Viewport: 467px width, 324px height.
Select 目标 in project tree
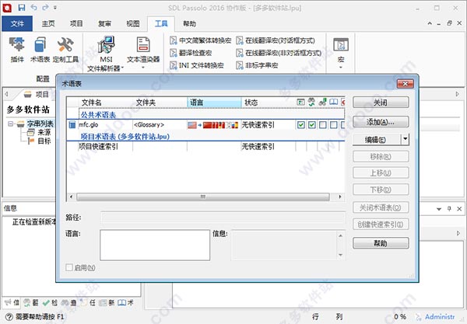pos(44,141)
